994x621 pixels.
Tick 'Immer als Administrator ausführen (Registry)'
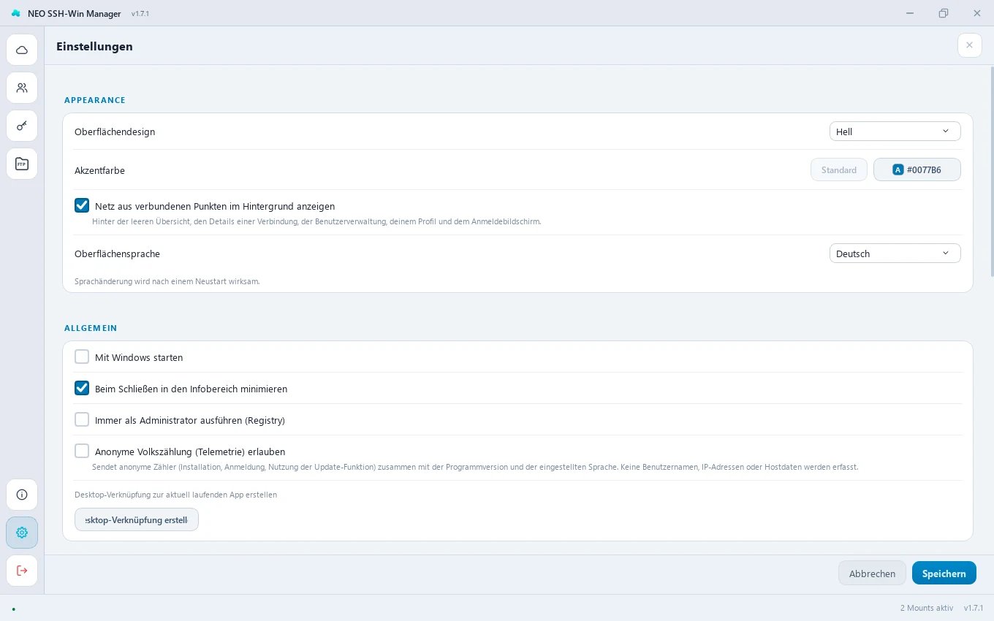click(x=82, y=420)
